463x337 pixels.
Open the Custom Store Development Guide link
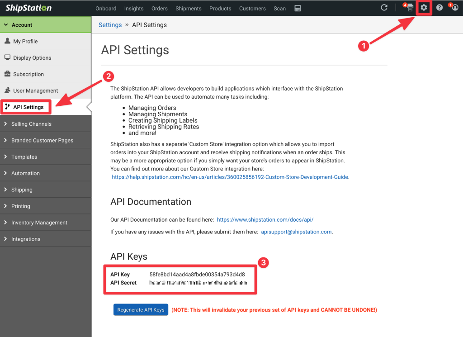(x=229, y=177)
